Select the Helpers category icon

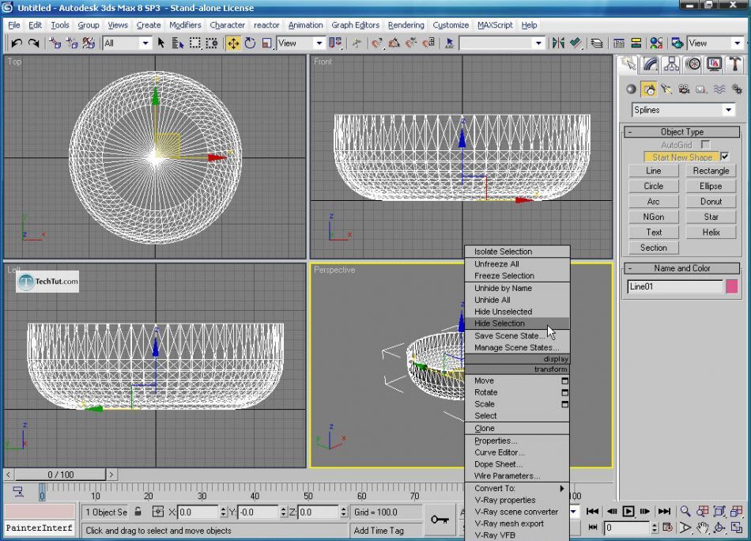pyautogui.click(x=701, y=89)
